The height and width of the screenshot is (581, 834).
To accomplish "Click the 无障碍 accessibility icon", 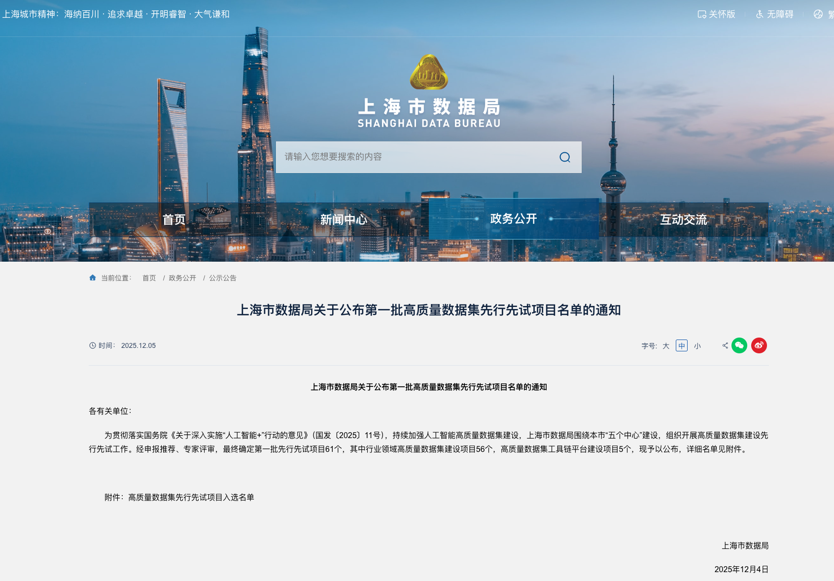I will click(760, 14).
